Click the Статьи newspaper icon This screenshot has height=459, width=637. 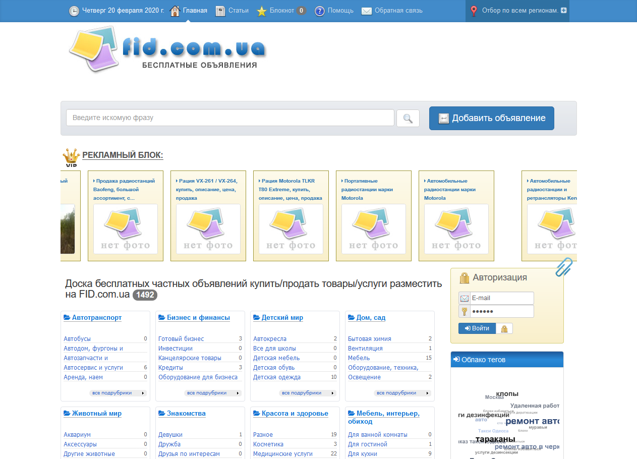[220, 11]
